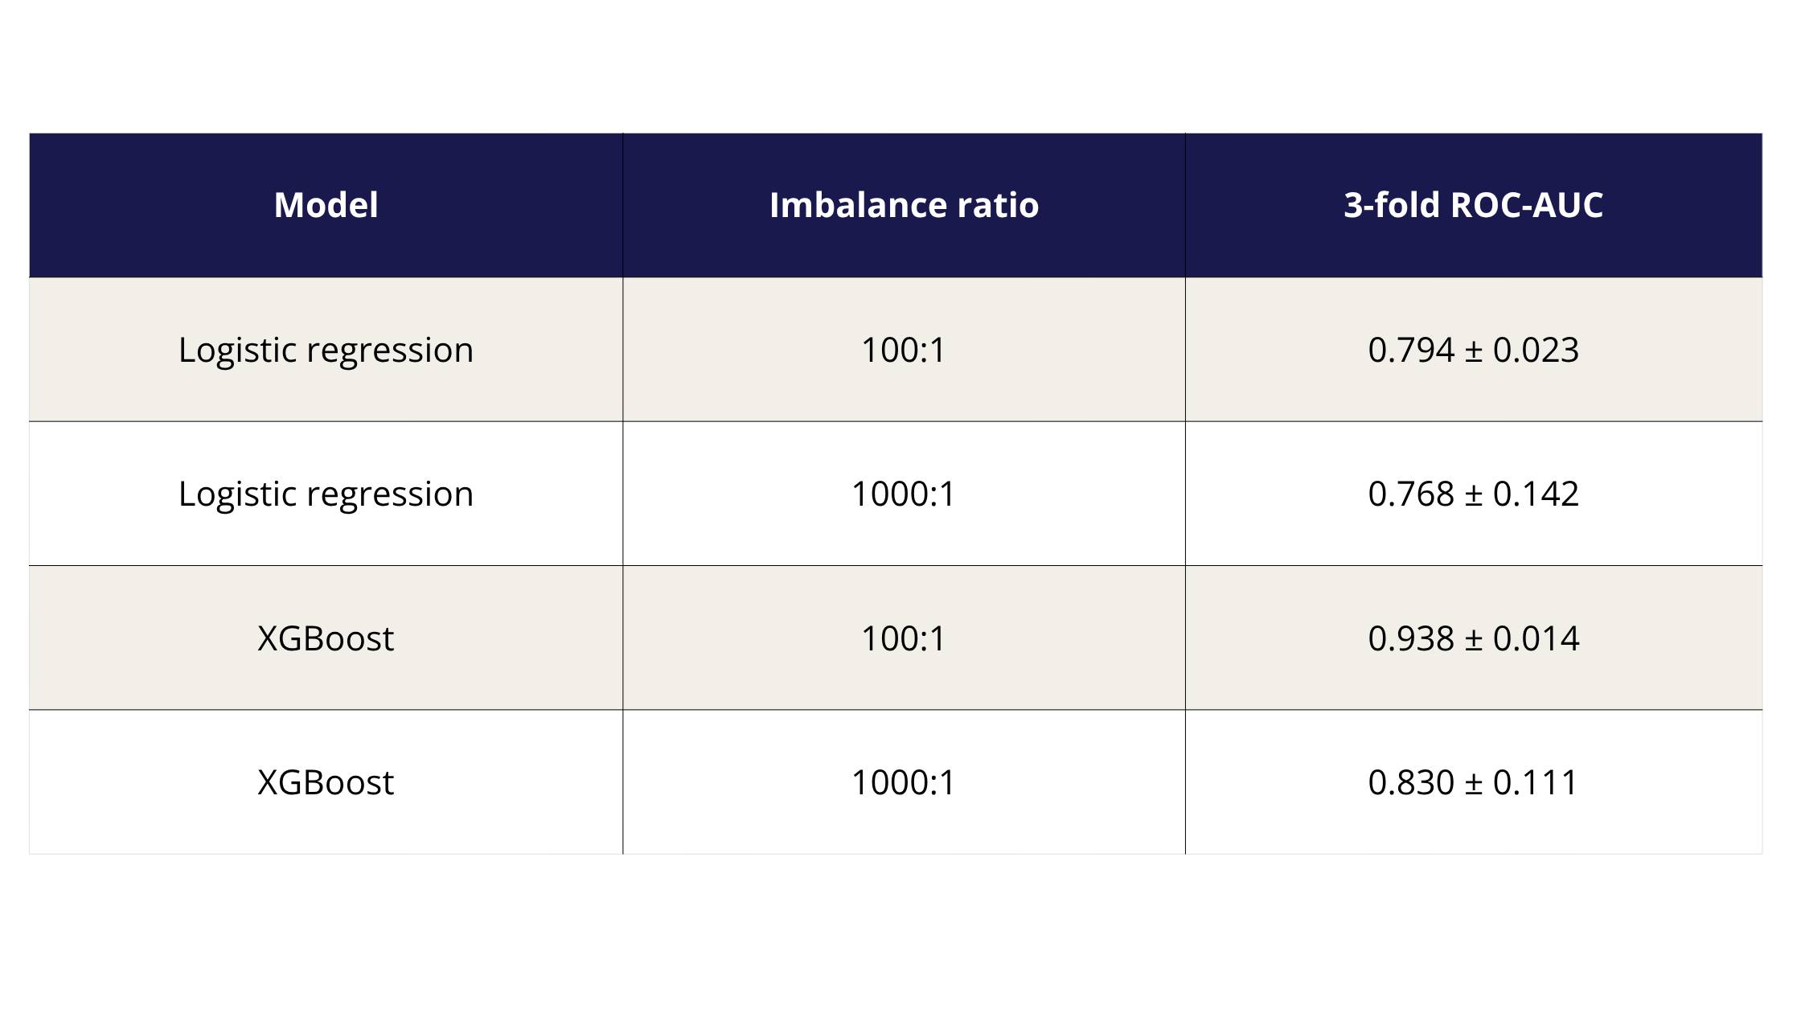
Task: Click the 1000:1 ratio in the last row
Action: pos(904,781)
